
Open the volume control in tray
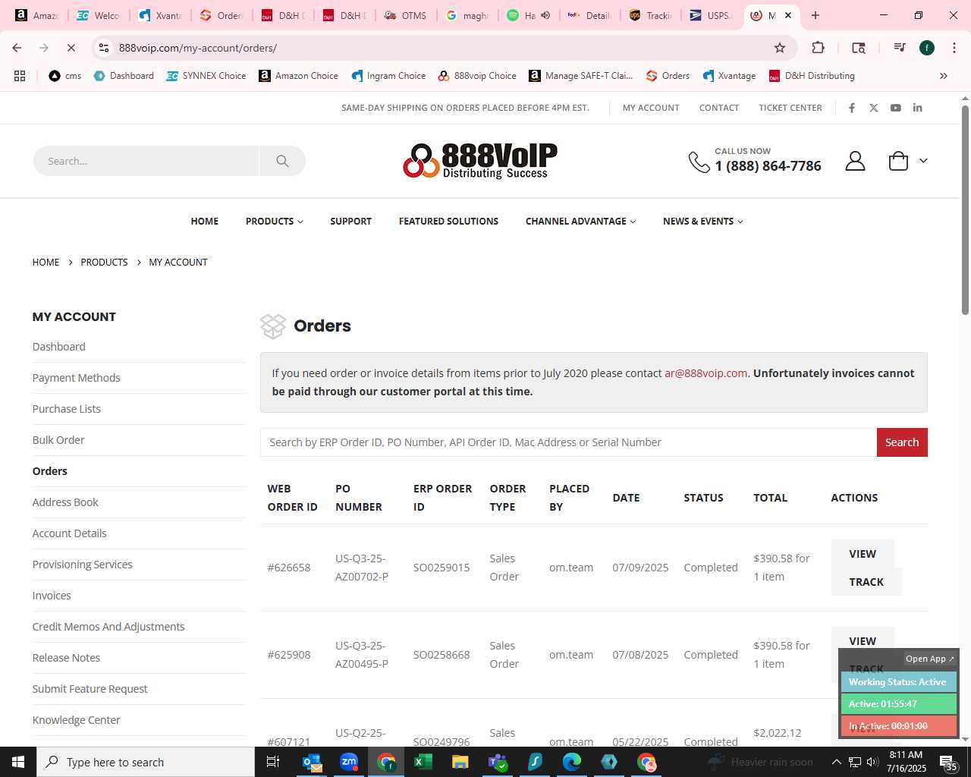pyautogui.click(x=873, y=762)
